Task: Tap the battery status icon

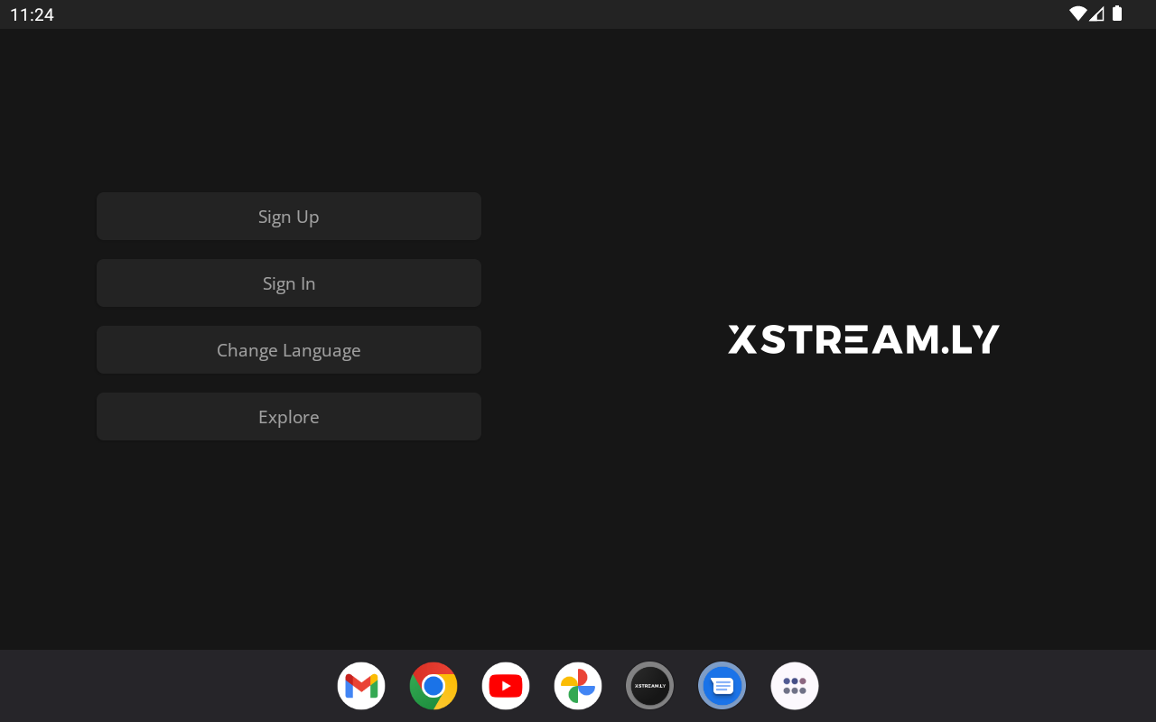Action: (1117, 14)
